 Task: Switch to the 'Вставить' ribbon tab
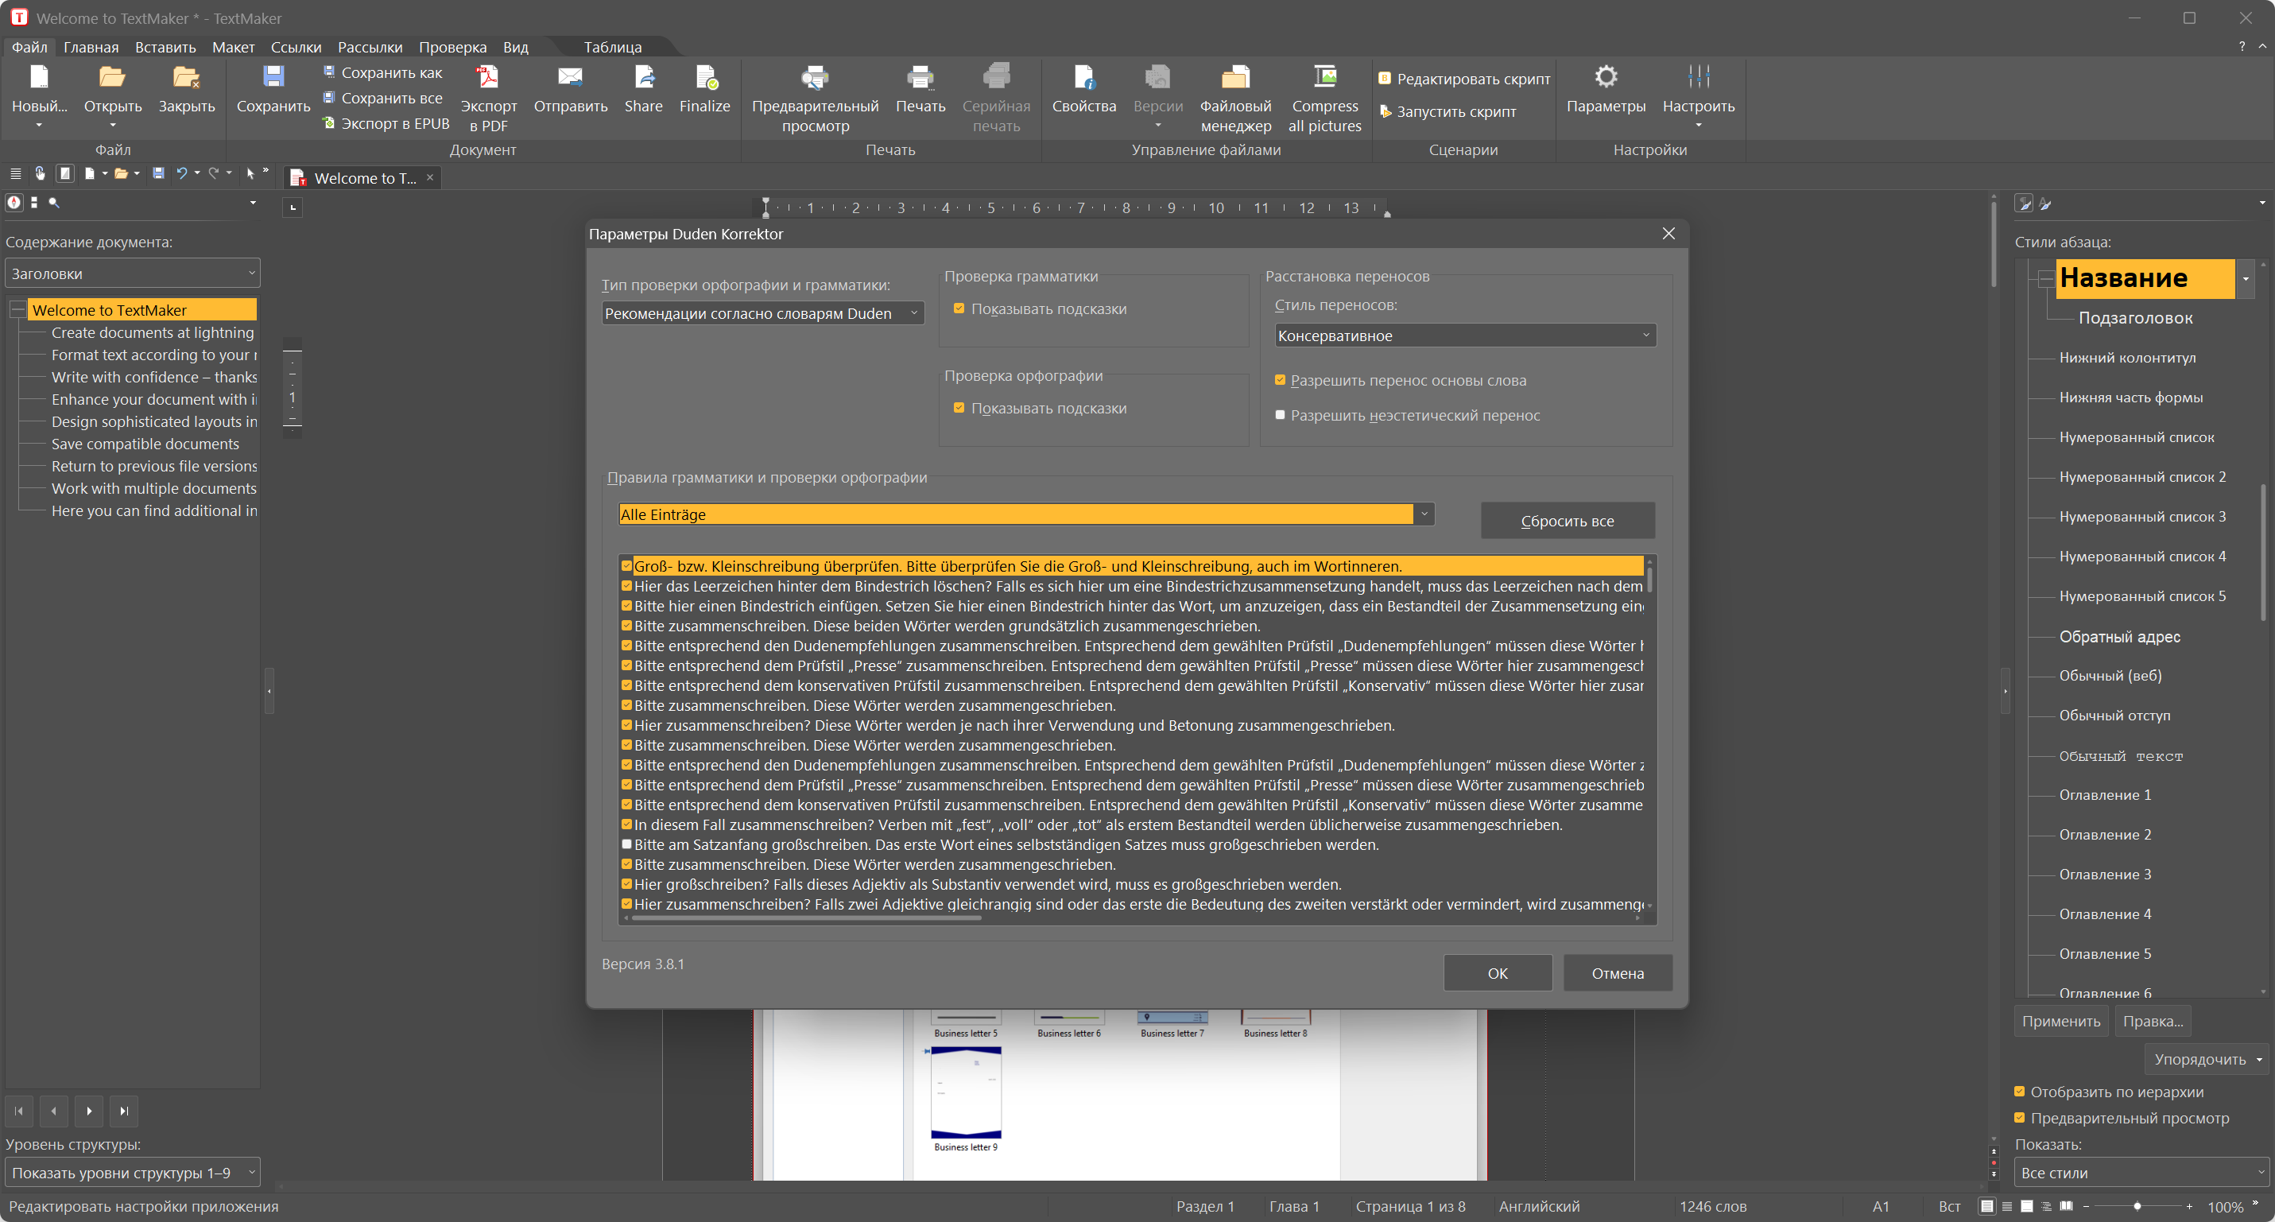pos(165,47)
